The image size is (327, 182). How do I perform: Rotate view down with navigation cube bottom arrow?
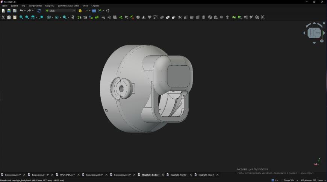tap(314, 43)
